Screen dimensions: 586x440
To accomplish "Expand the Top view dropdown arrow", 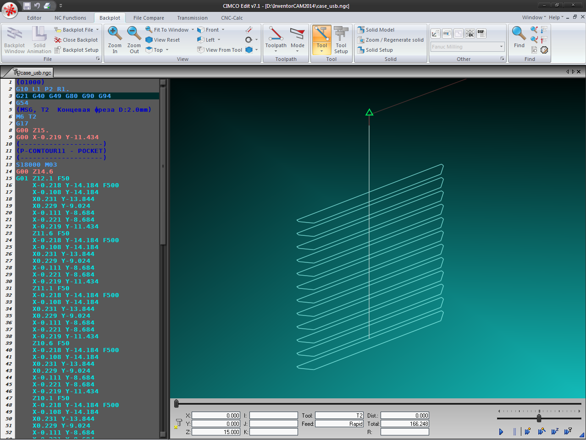I will [x=167, y=50].
